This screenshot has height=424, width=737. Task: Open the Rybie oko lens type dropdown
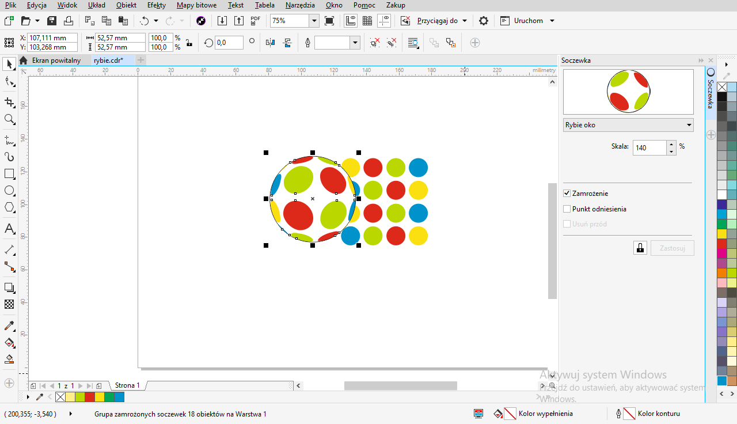628,125
